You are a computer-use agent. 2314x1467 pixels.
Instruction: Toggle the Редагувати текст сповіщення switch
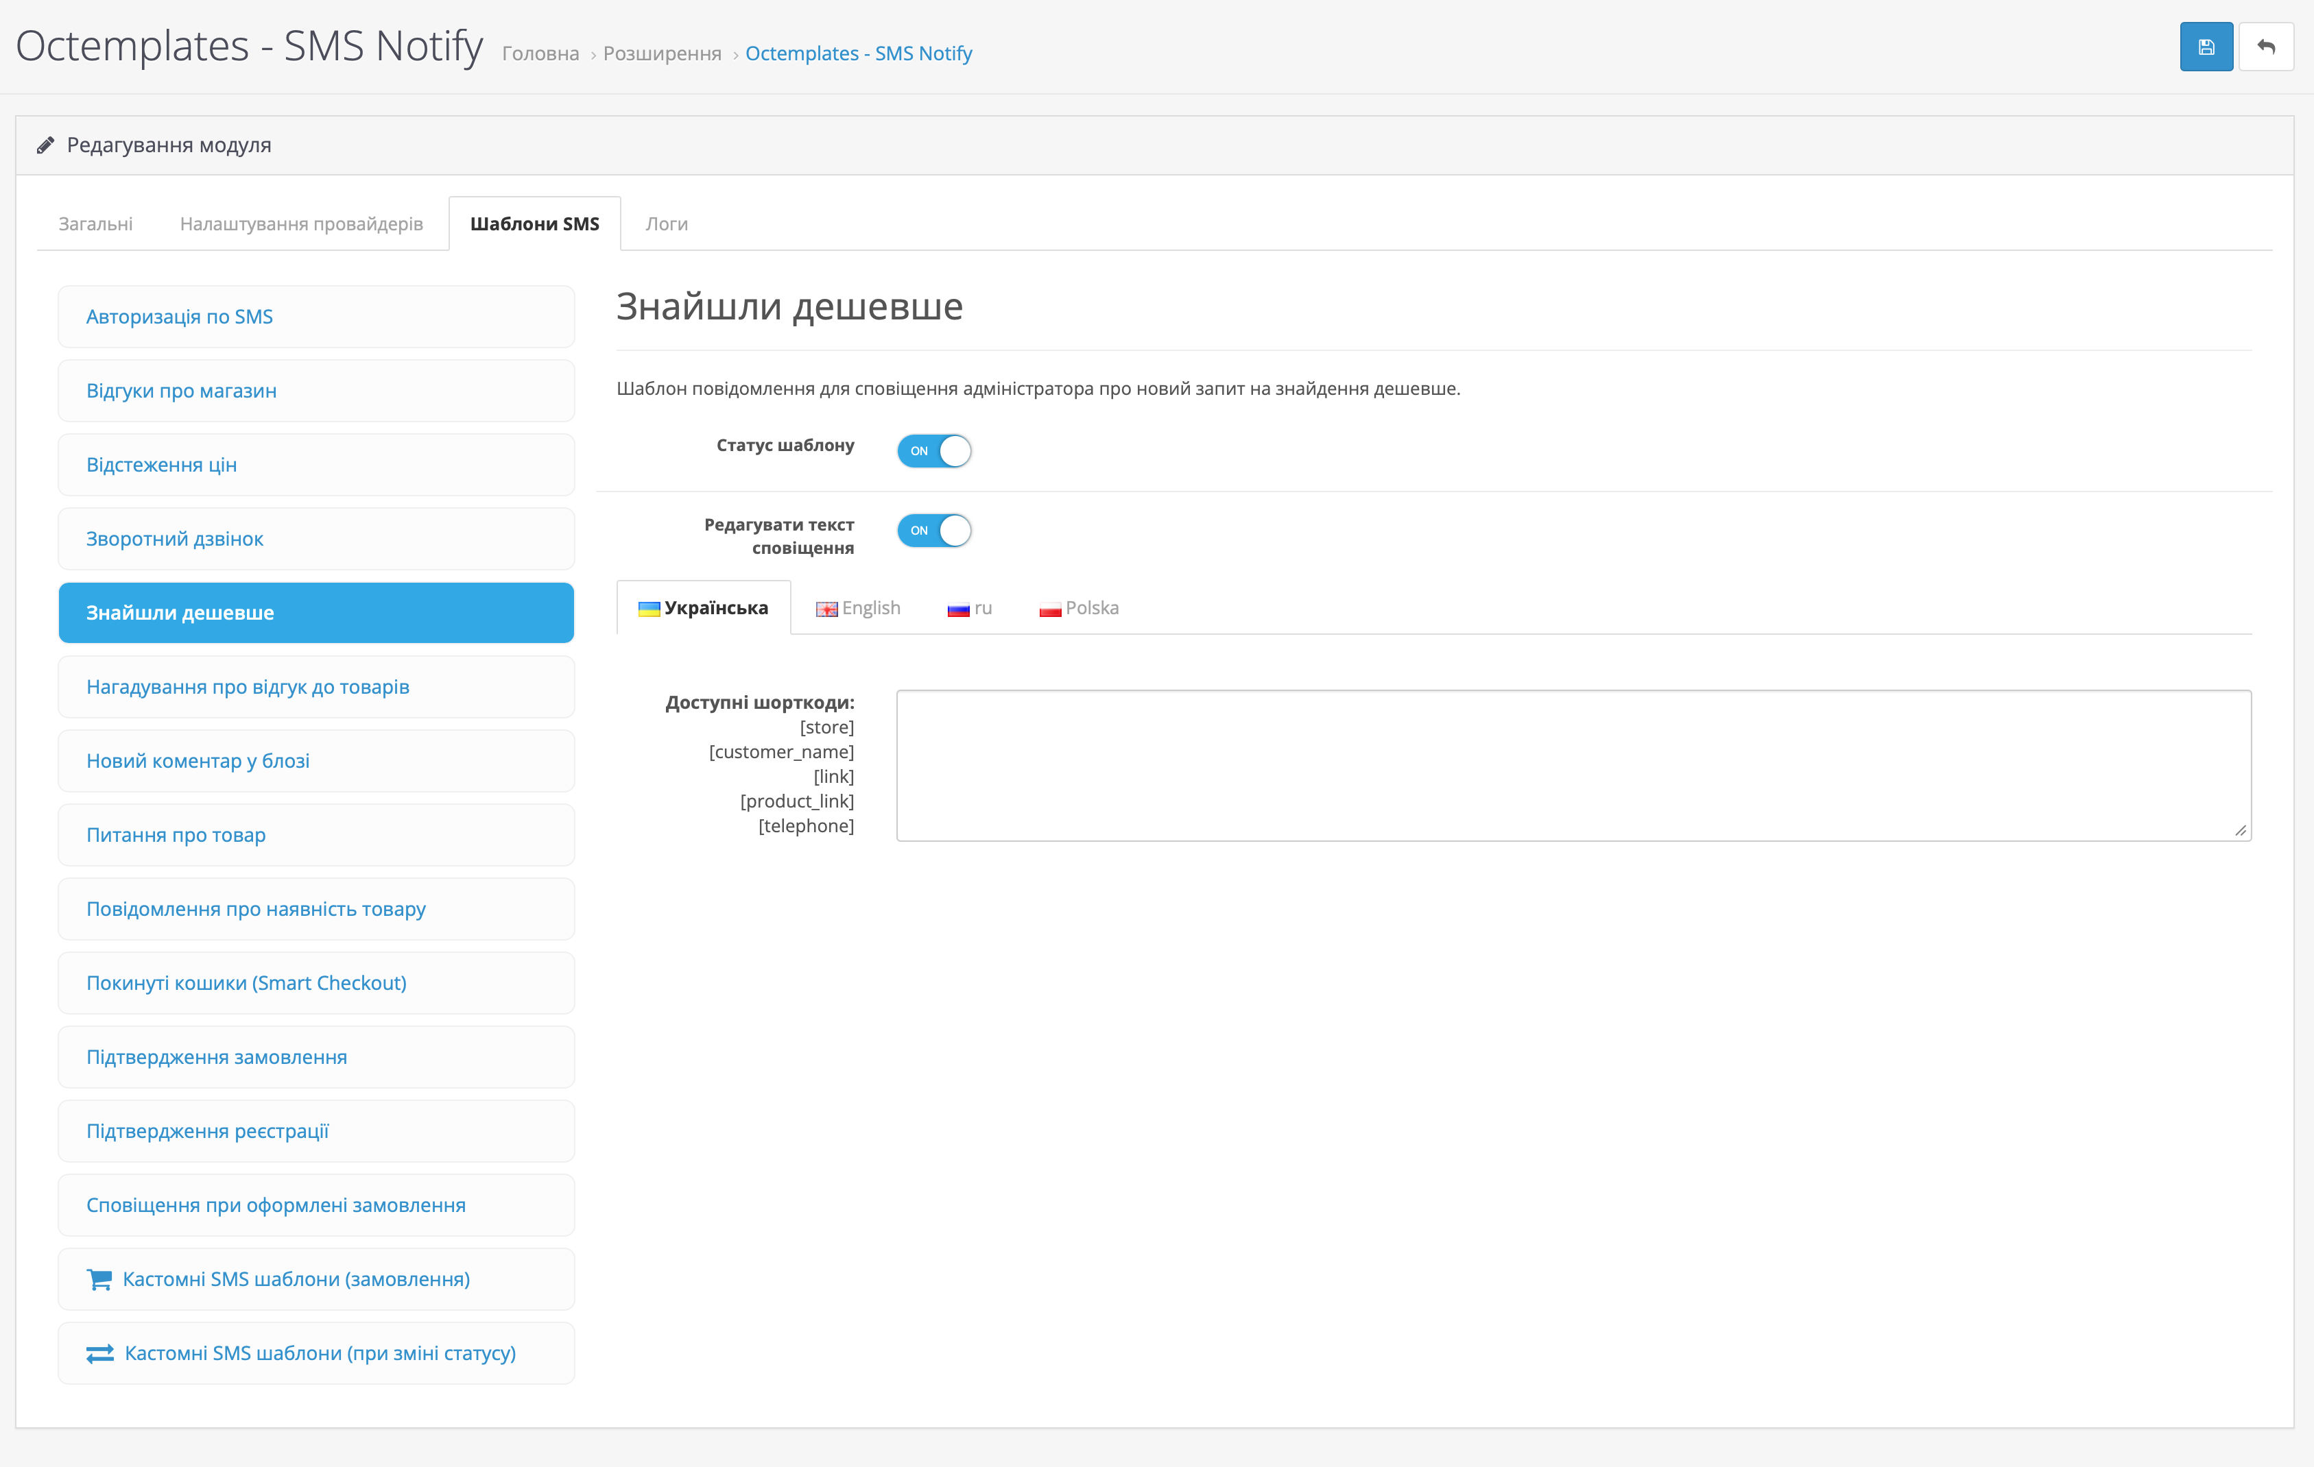(x=934, y=531)
